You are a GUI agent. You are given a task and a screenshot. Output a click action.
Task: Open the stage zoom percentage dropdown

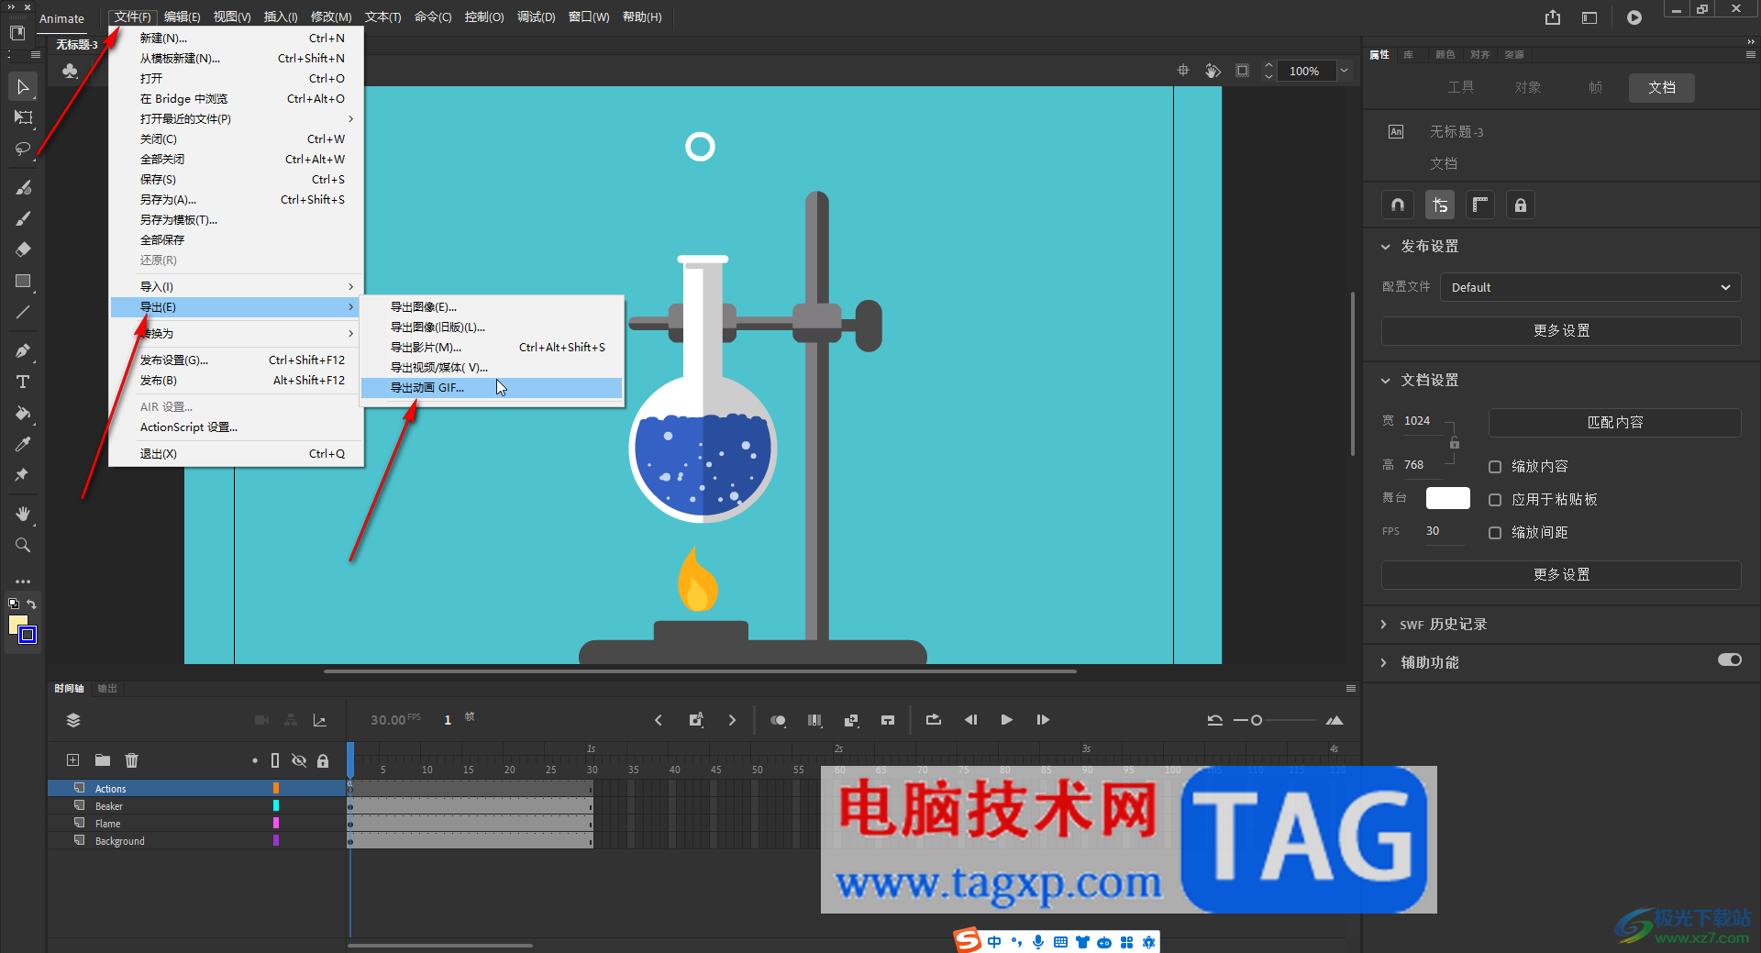tap(1344, 71)
